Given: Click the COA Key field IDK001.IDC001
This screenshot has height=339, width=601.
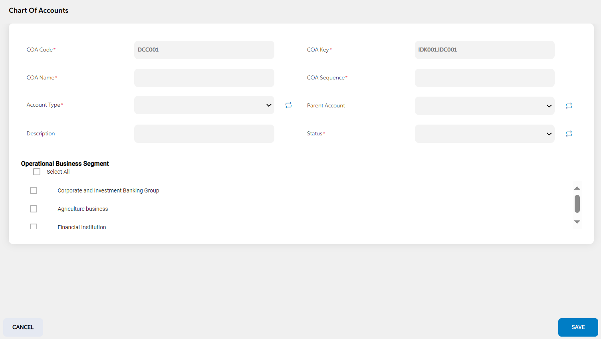Looking at the screenshot, I should point(484,50).
